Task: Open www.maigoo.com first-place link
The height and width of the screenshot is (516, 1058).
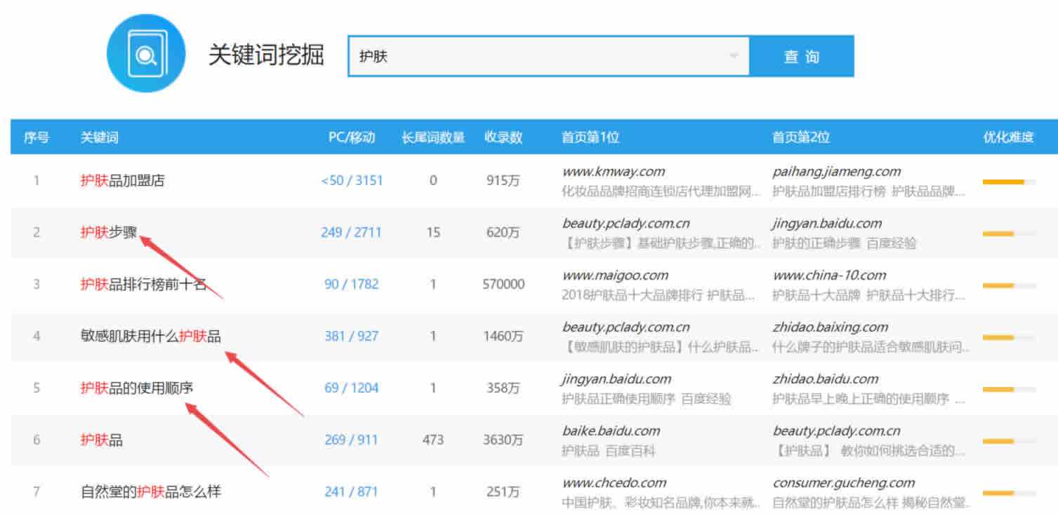Action: [x=615, y=276]
